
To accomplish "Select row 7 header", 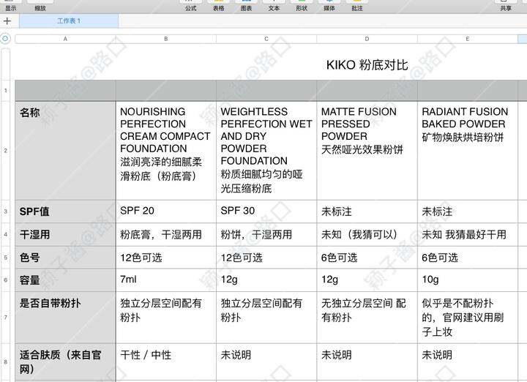I will [5, 317].
